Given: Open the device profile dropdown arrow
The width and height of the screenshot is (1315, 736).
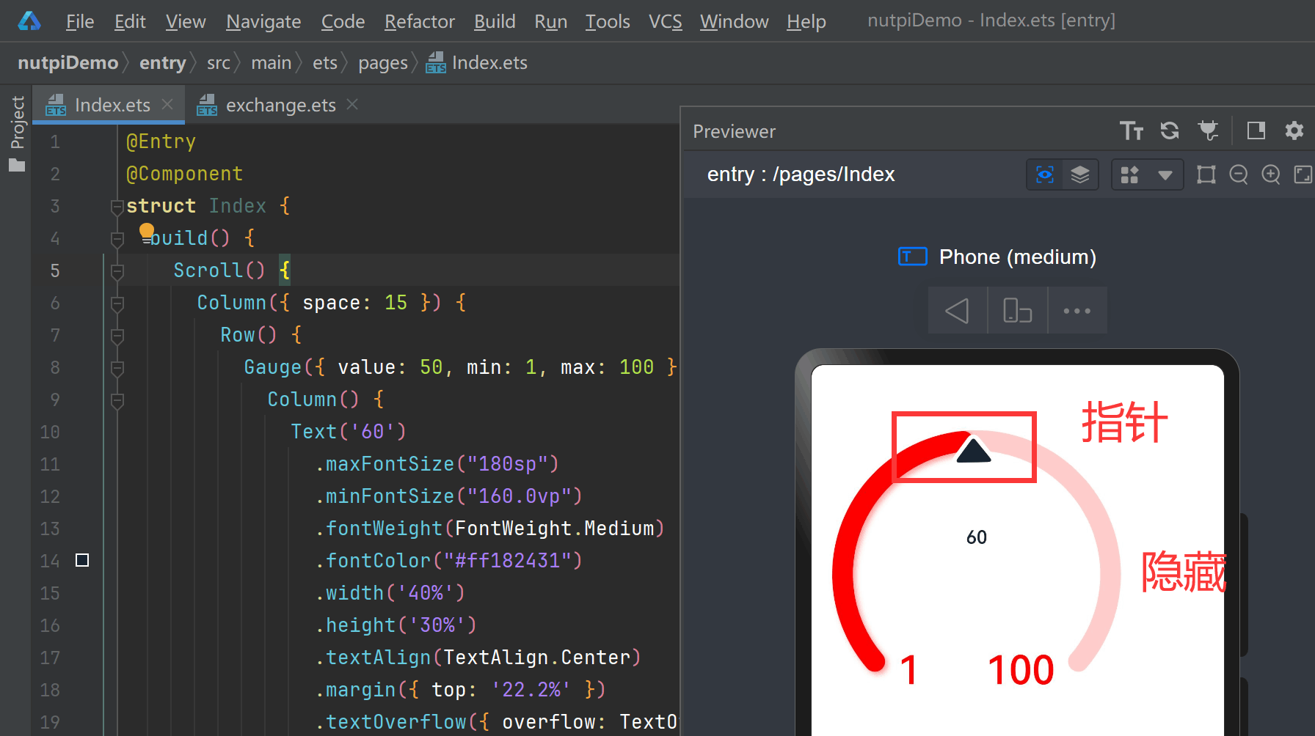Looking at the screenshot, I should 1165,175.
